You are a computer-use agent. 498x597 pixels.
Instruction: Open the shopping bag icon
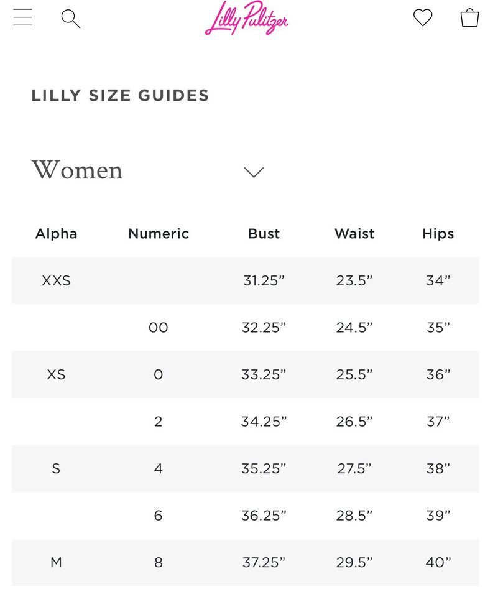[x=469, y=17]
